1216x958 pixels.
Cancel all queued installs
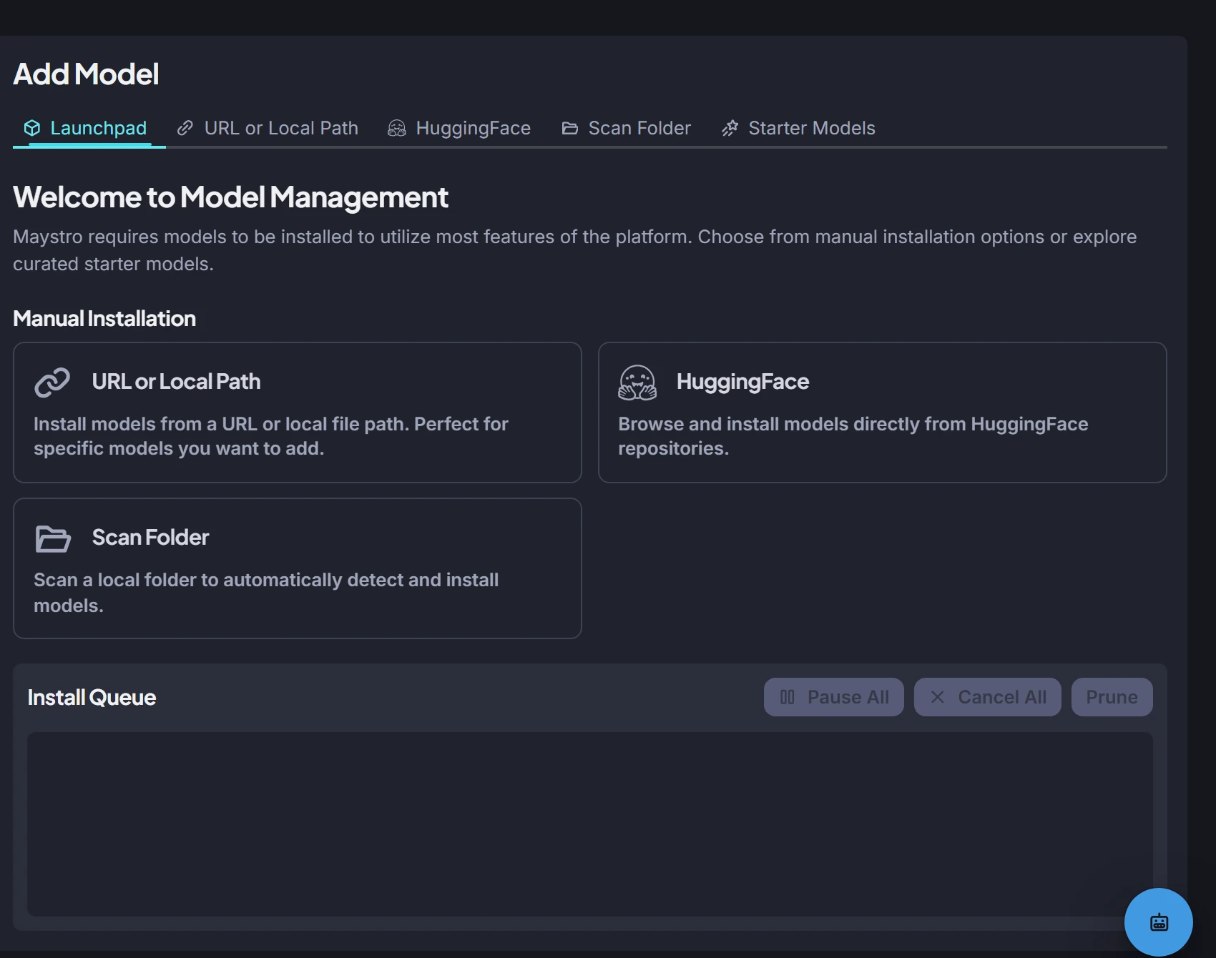point(988,697)
